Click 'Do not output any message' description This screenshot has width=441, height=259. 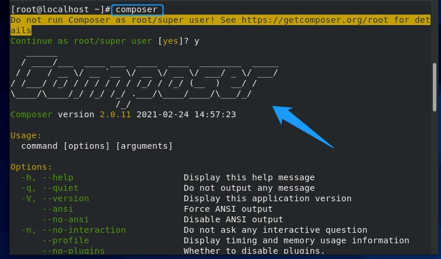[249, 188]
